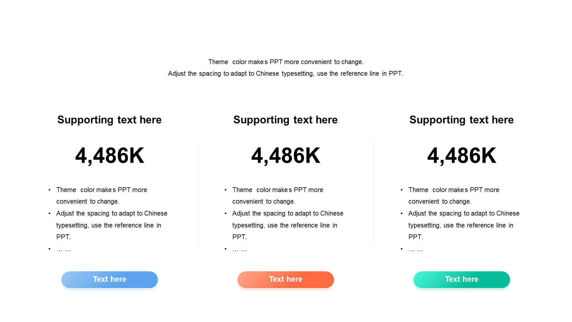The height and width of the screenshot is (322, 572).
Task: Click the left column 'Theme color' bullet text
Action: (x=102, y=196)
